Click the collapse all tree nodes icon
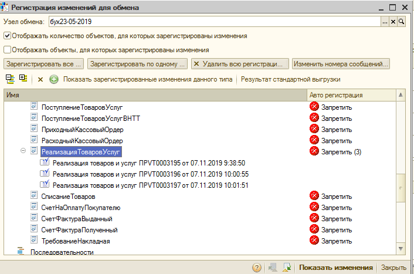Screen dimensions: 414x274 [x=10, y=79]
